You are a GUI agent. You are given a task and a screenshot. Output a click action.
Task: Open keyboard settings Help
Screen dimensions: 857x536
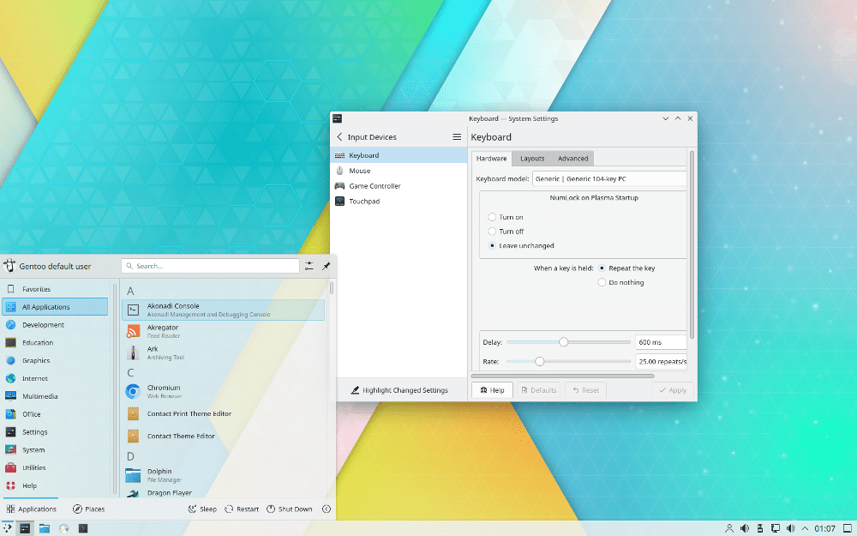tap(491, 389)
